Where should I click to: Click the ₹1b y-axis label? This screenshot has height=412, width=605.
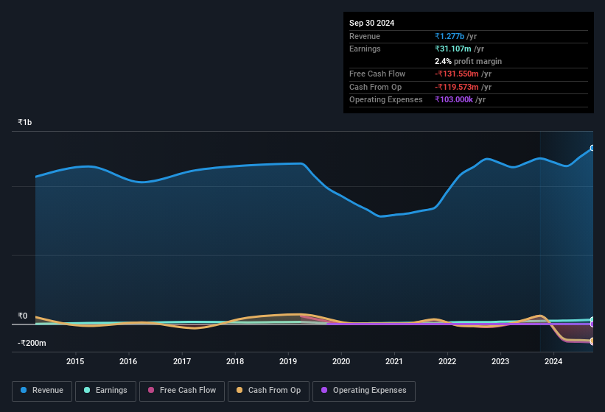(25, 122)
